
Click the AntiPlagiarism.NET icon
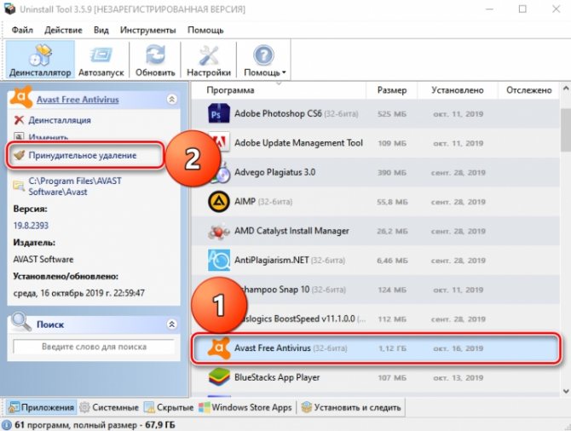click(x=218, y=261)
